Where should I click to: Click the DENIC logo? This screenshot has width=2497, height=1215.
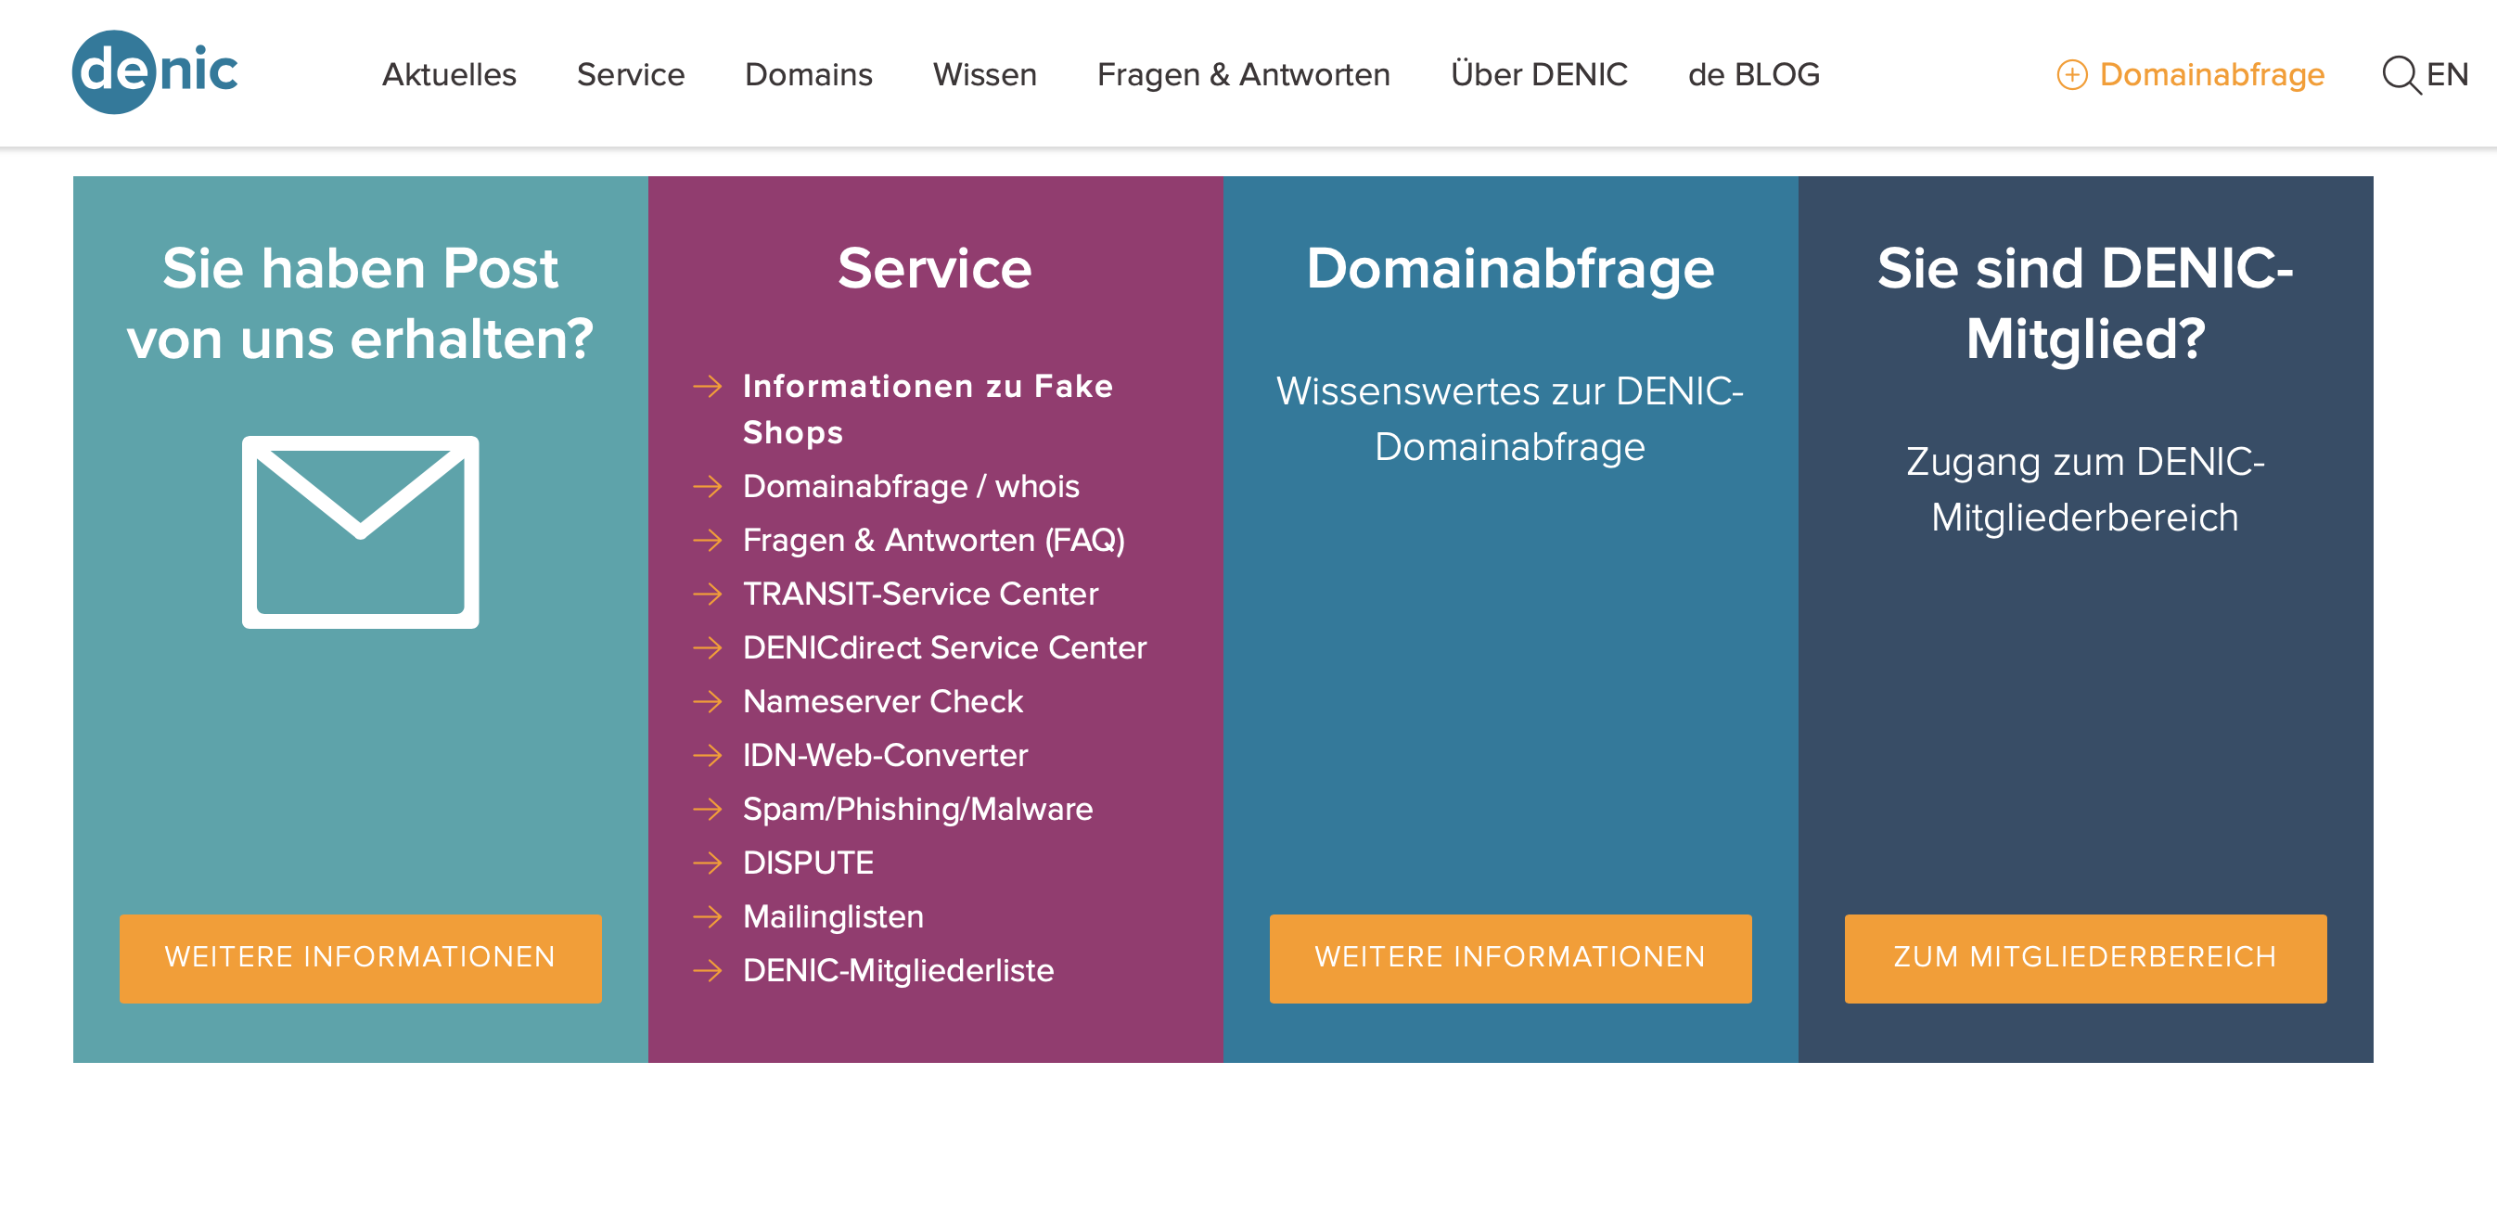[155, 72]
